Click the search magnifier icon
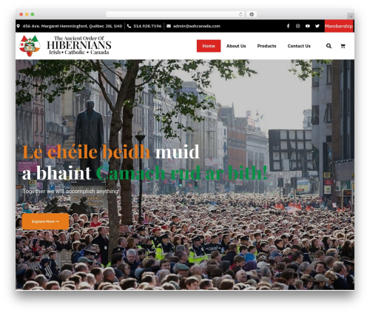Screen dimensions: 370x313 pos(329,46)
